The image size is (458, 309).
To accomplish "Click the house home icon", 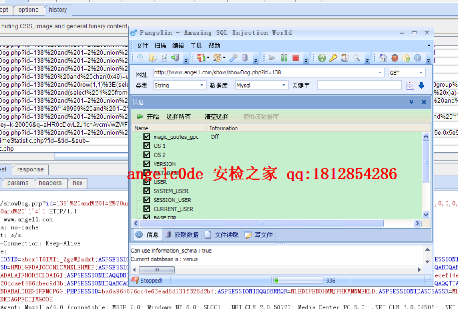I will 383,58.
